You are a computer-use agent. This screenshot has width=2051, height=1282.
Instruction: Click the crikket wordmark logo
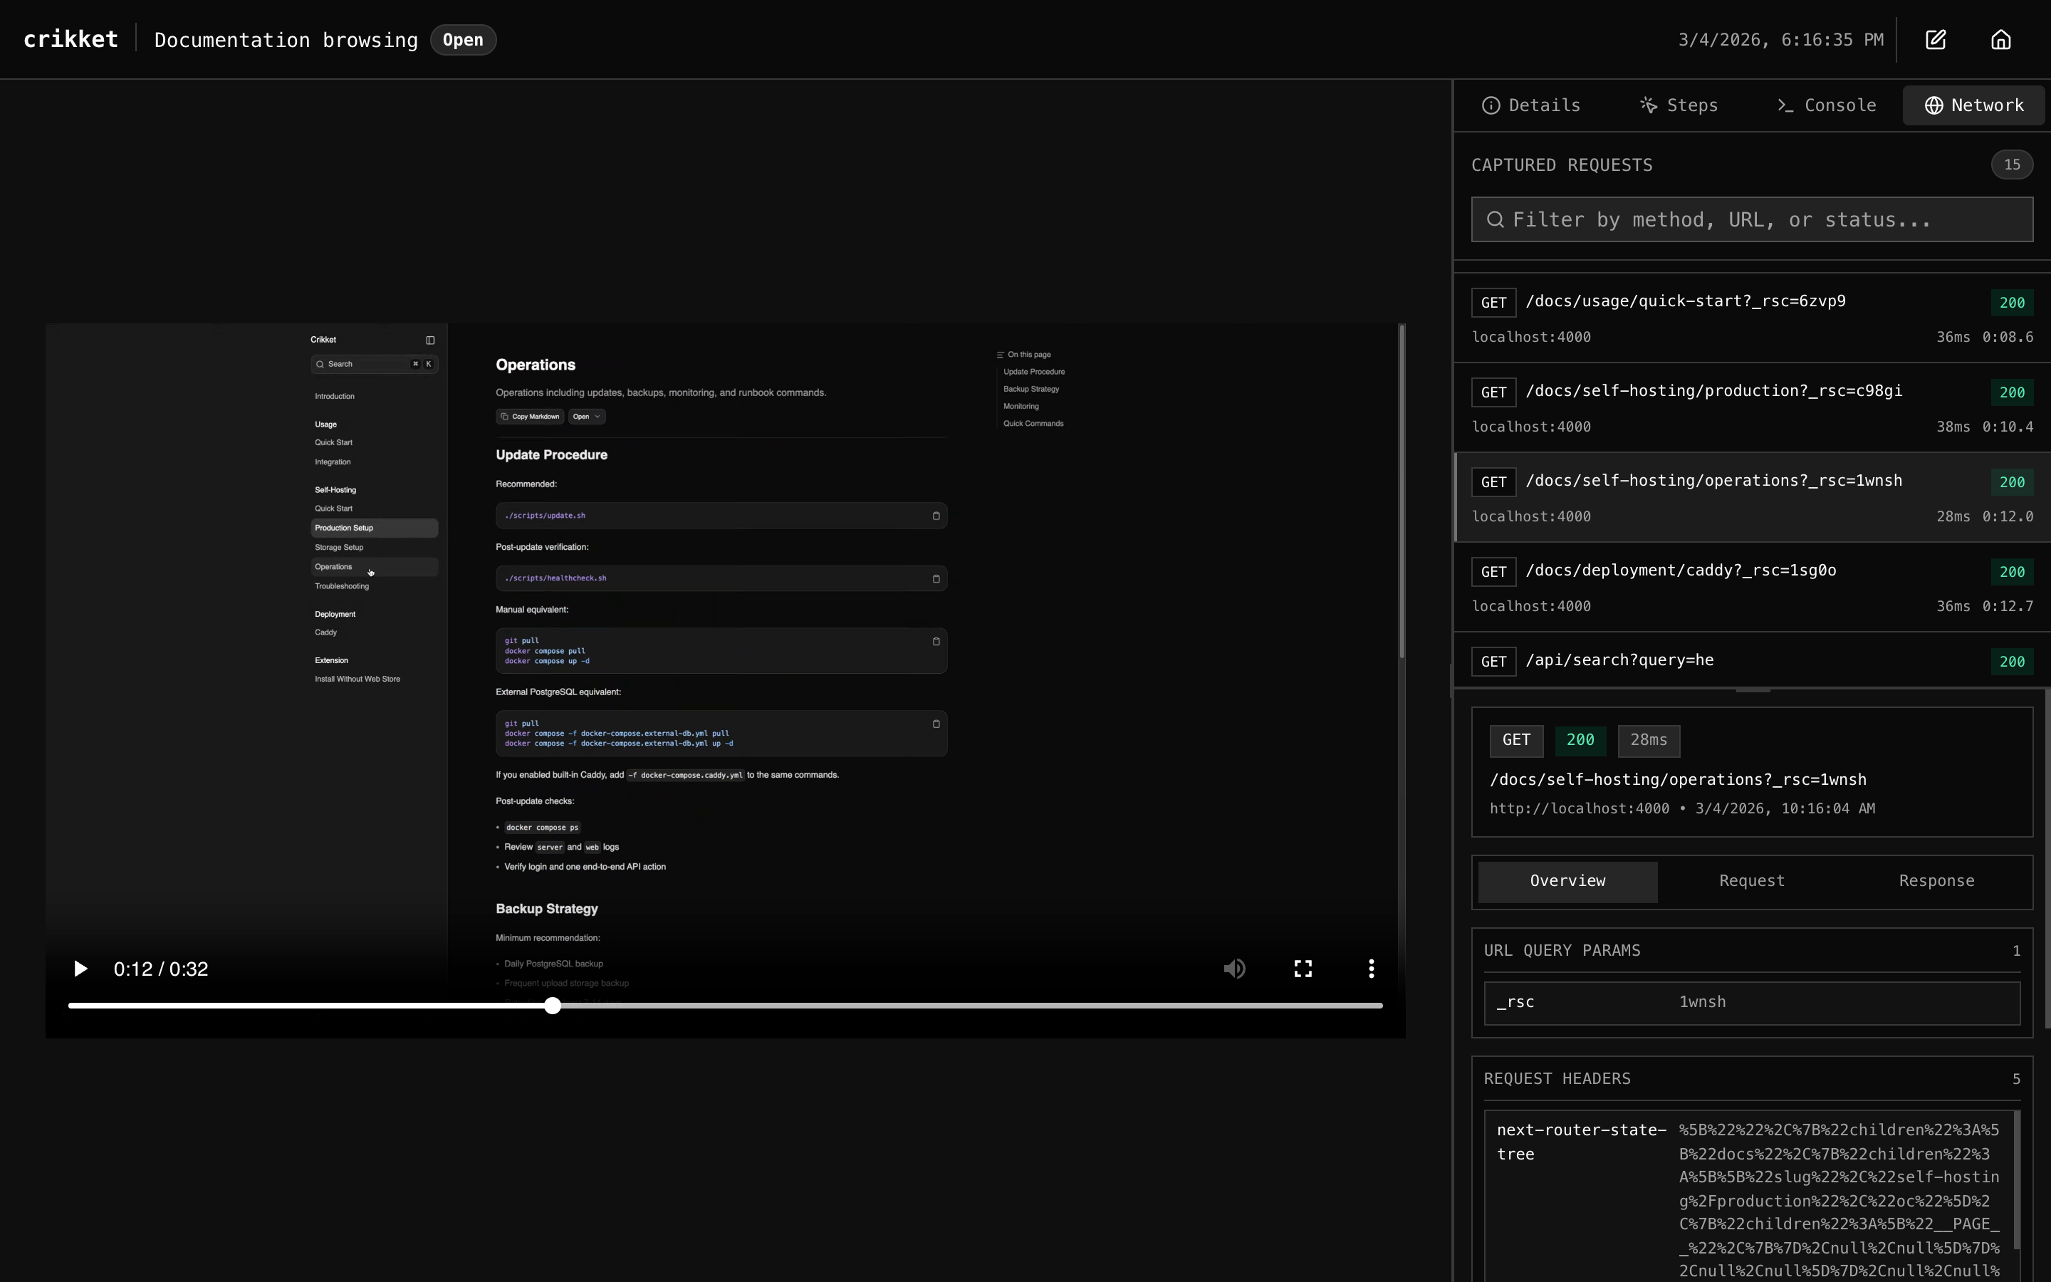click(x=71, y=38)
